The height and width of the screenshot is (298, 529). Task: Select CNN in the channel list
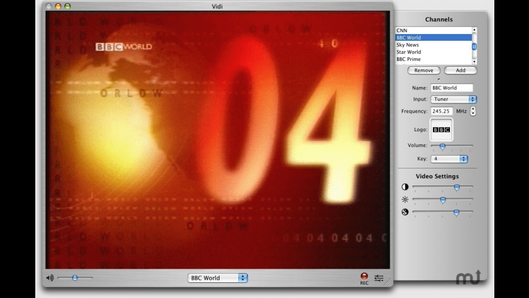click(434, 30)
